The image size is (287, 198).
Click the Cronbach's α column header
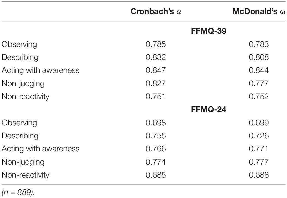pyautogui.click(x=156, y=12)
